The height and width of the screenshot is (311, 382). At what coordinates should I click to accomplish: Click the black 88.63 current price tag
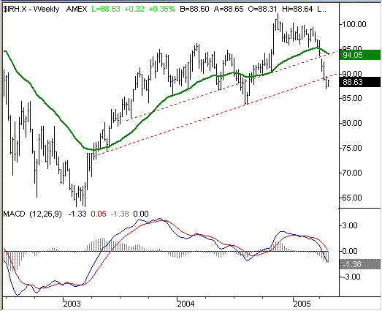pos(360,82)
